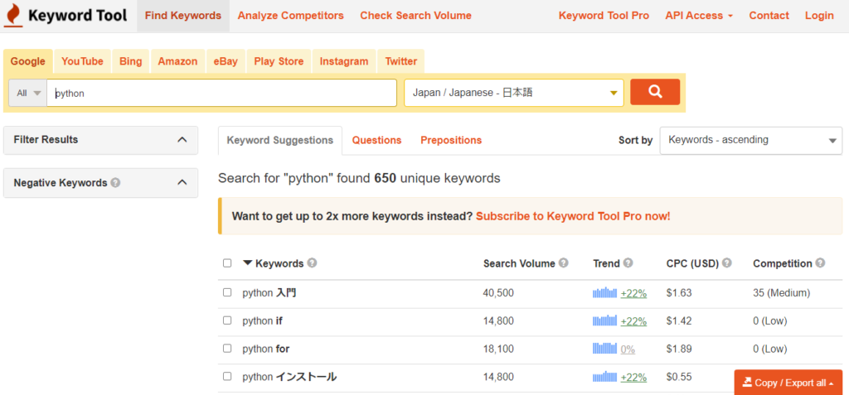Image resolution: width=849 pixels, height=395 pixels.
Task: Select the Keyword Suggestions tab
Action: click(280, 140)
